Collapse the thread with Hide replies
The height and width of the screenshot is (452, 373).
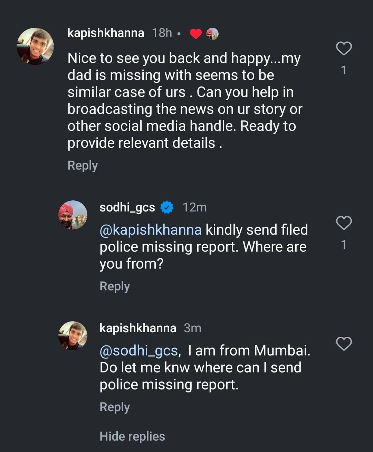[x=132, y=436]
